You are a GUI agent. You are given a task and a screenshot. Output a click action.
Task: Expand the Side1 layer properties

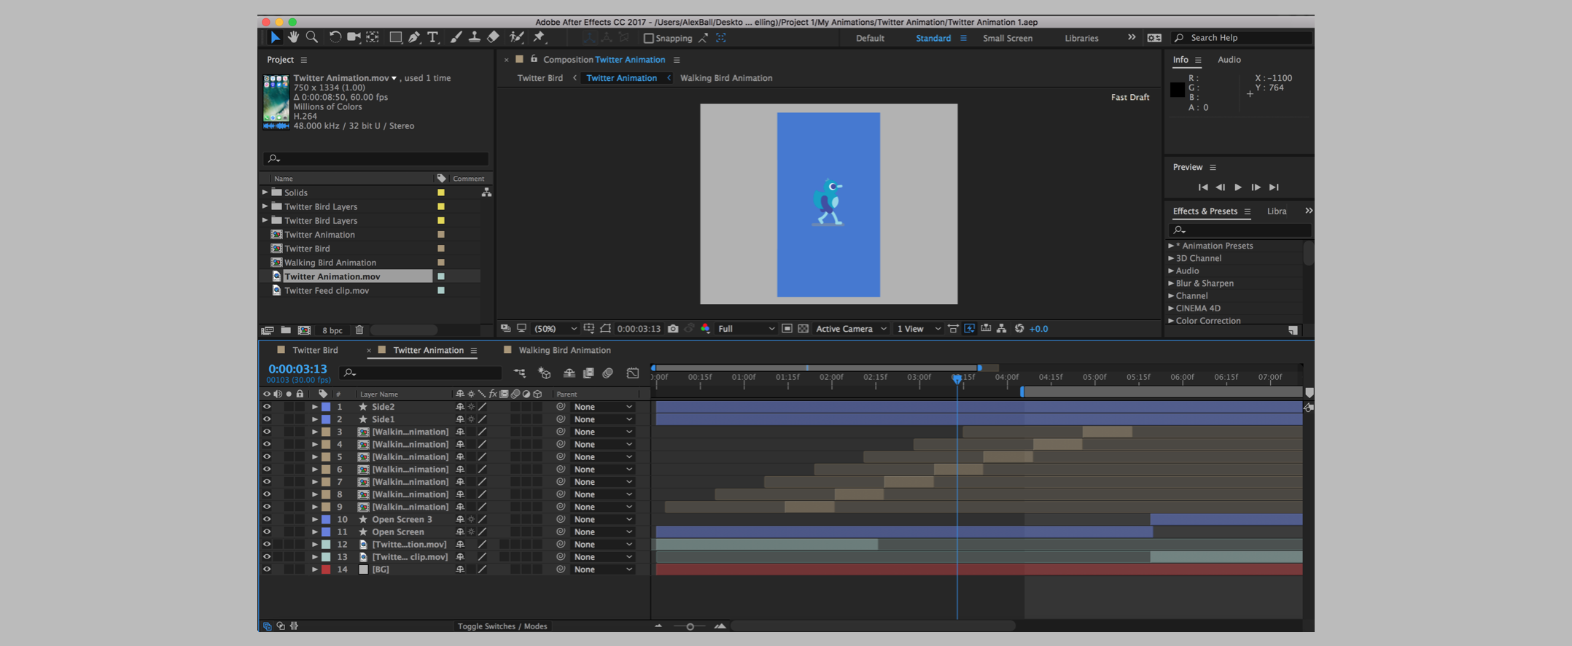[314, 419]
